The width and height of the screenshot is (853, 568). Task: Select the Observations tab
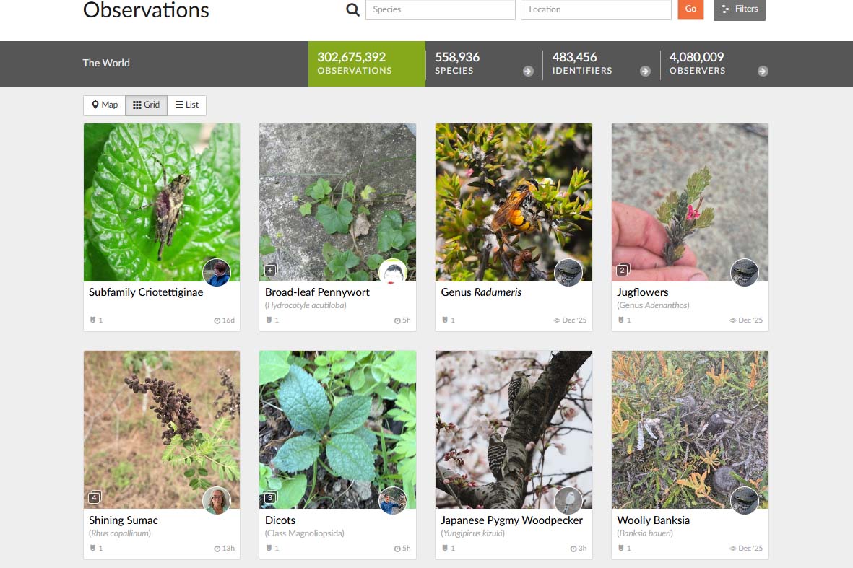pos(366,64)
